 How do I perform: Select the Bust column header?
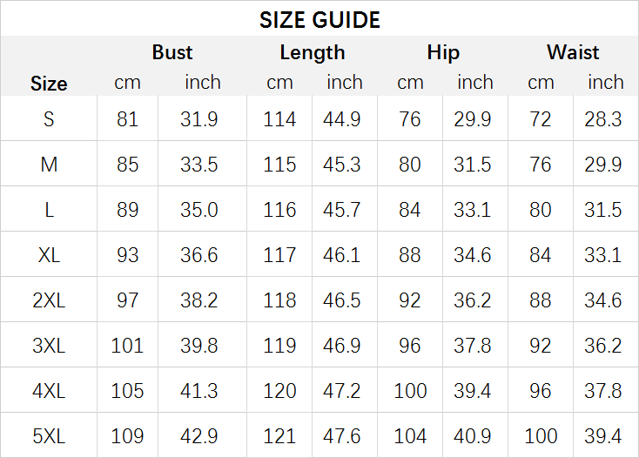click(172, 52)
